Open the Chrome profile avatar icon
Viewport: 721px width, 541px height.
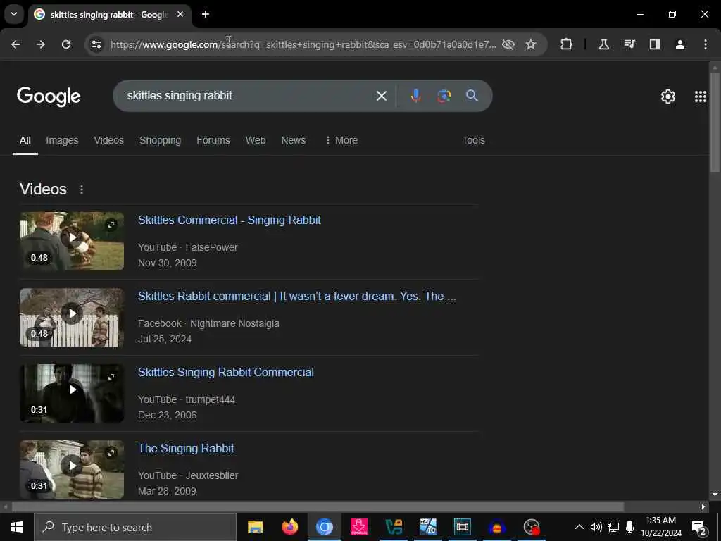click(x=680, y=44)
